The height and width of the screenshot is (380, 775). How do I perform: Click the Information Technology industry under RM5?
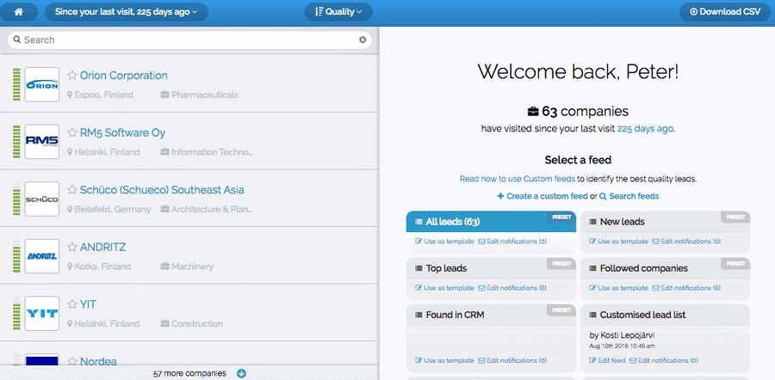click(x=212, y=152)
